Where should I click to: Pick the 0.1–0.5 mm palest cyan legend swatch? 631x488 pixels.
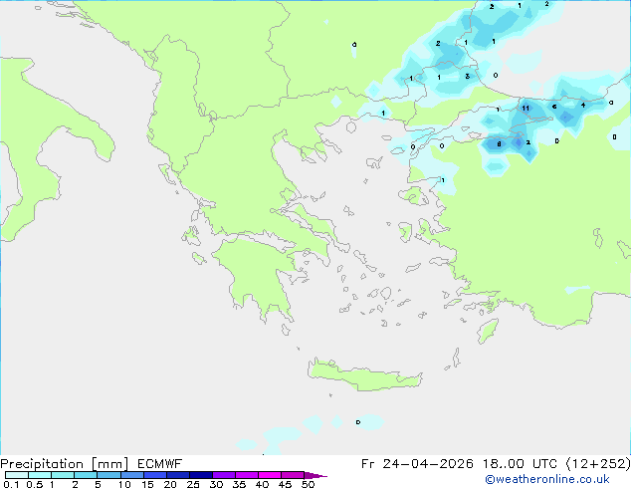click(x=17, y=475)
